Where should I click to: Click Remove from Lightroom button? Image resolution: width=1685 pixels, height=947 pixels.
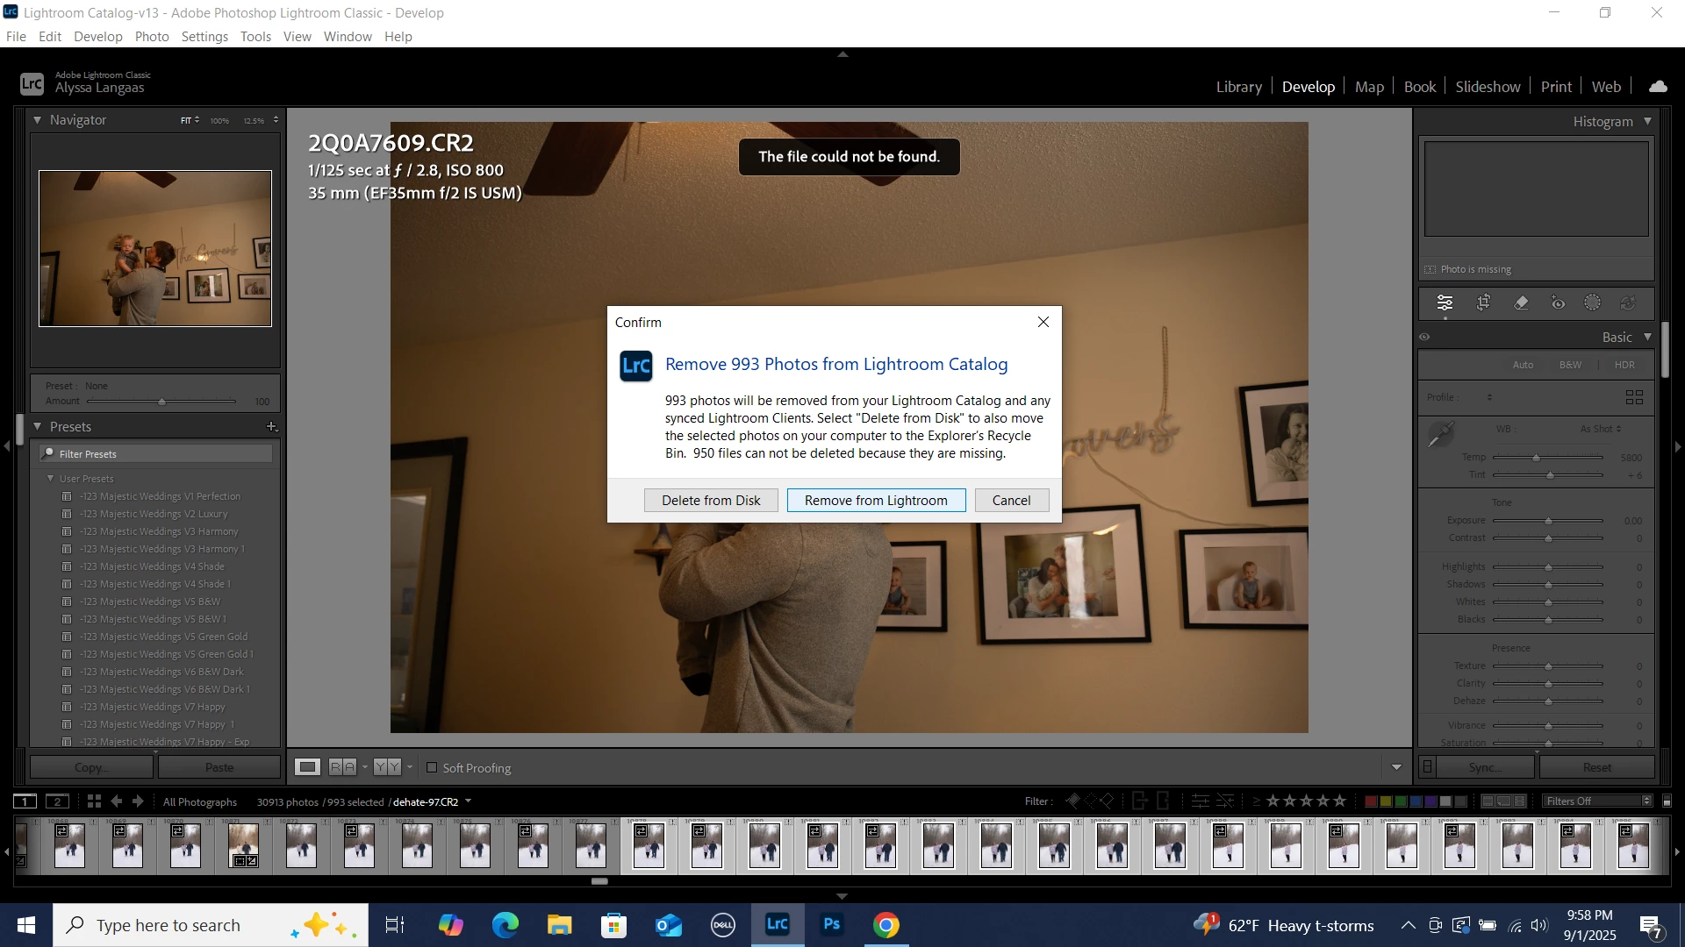pos(876,501)
